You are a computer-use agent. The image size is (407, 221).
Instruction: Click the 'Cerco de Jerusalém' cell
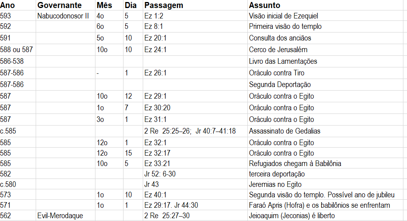click(278, 50)
